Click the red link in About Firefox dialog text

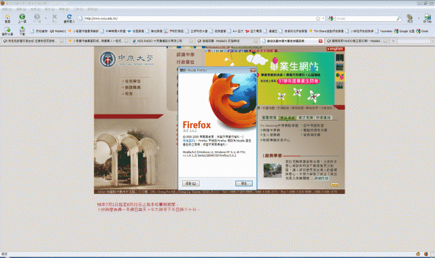189,140
